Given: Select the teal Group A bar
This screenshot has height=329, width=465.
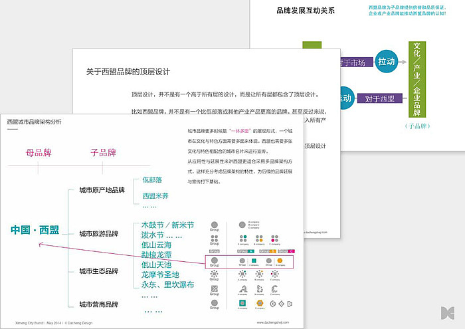Looking at the screenshot, I should (x=246, y=251).
